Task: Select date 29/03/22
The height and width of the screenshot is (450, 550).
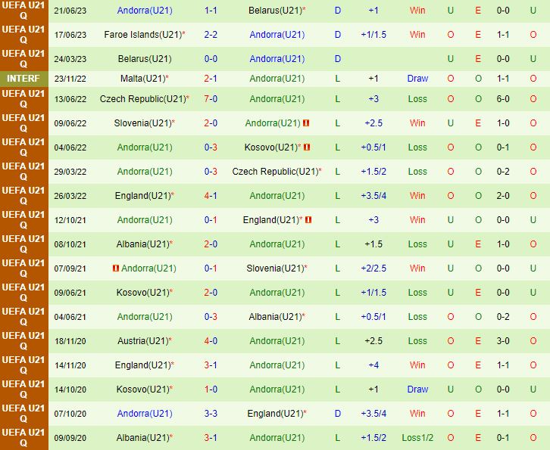Action: (70, 172)
